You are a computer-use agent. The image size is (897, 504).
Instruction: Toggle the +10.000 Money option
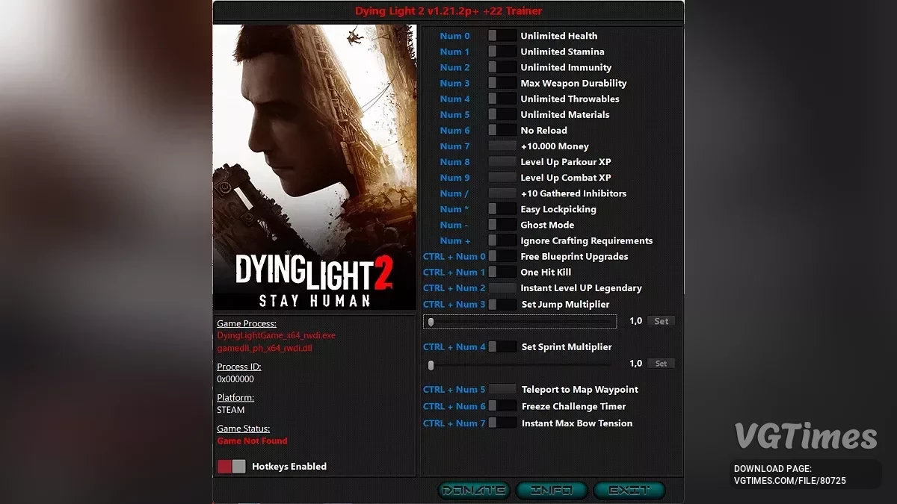click(x=501, y=146)
